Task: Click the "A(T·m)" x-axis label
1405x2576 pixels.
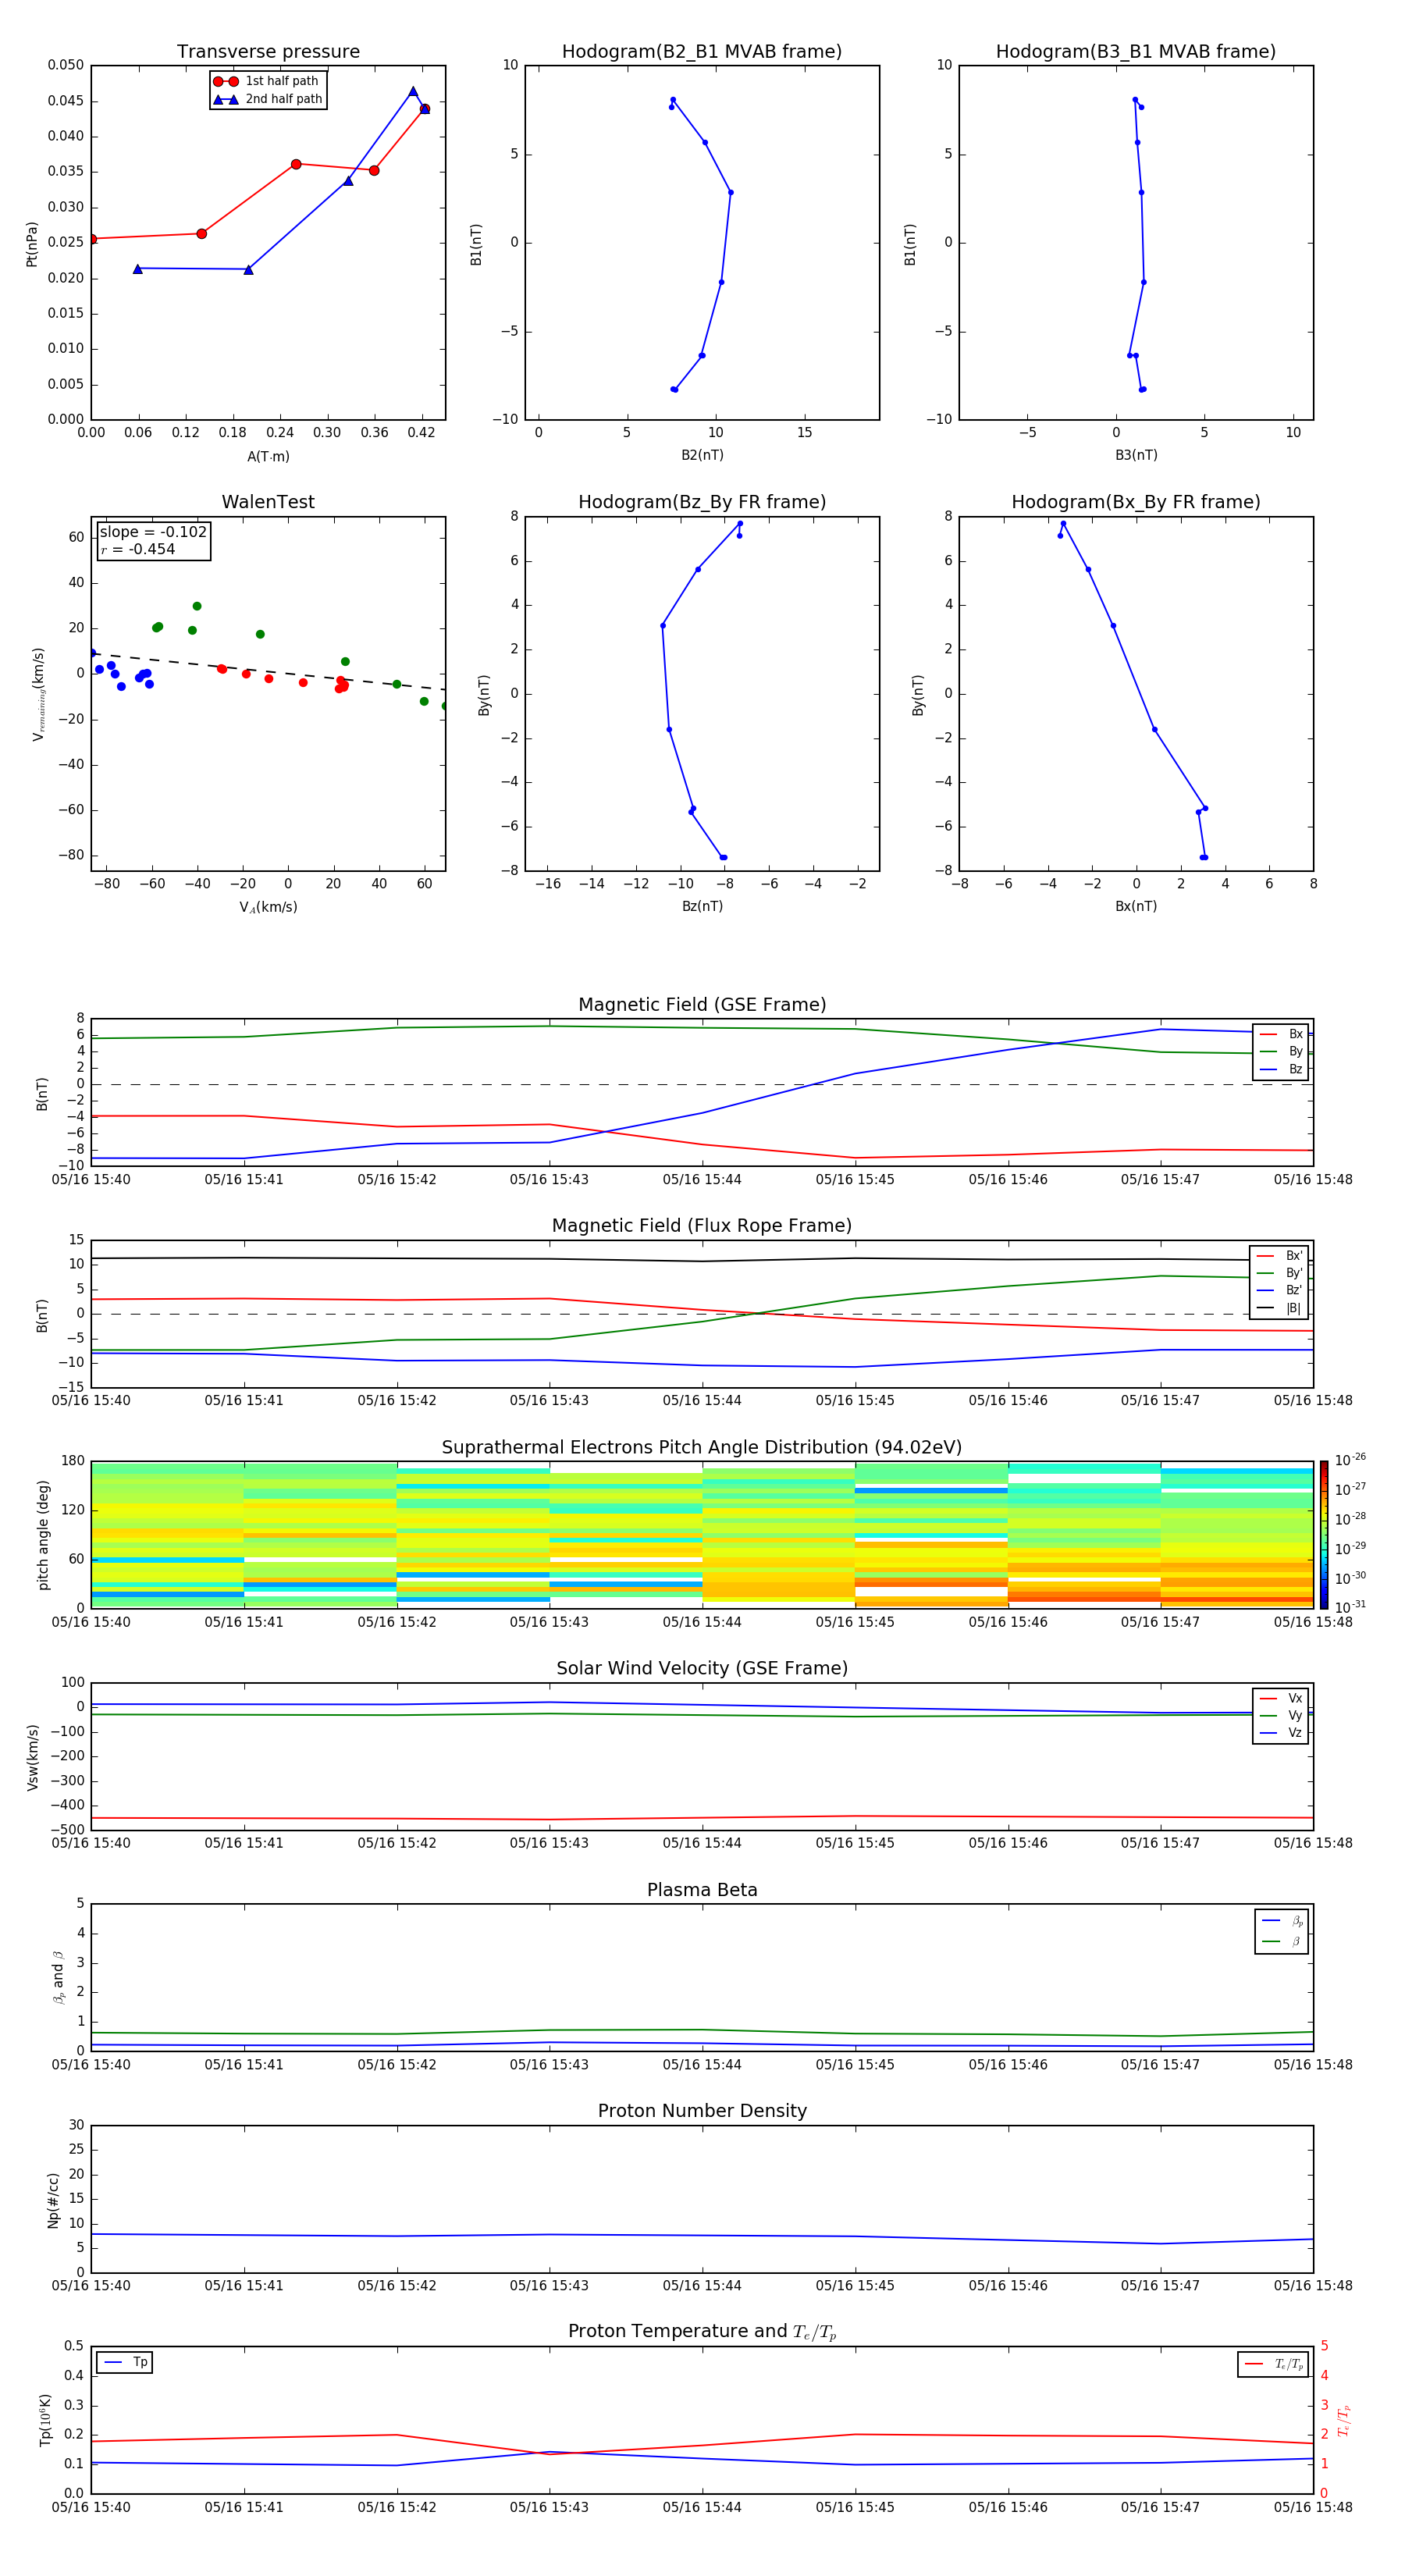Action: pos(268,457)
